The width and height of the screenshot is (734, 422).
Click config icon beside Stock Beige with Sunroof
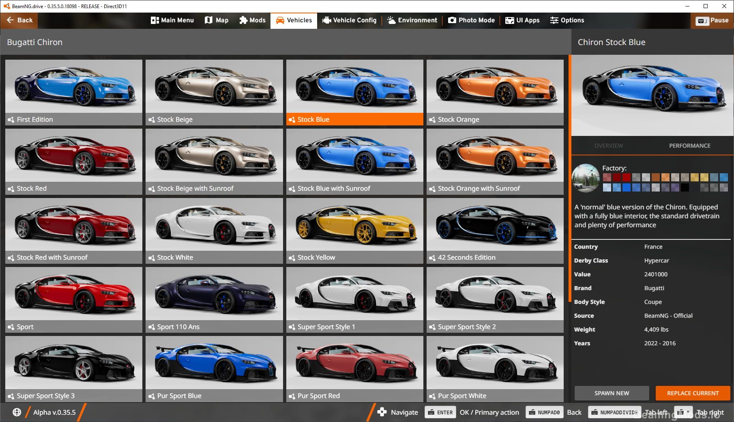coord(151,189)
